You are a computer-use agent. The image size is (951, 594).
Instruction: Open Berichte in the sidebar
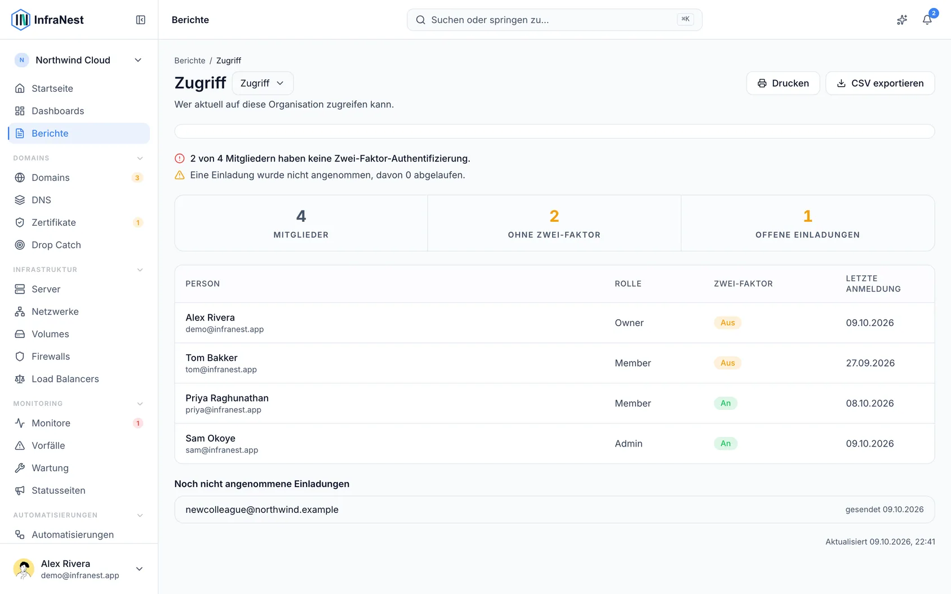click(79, 133)
